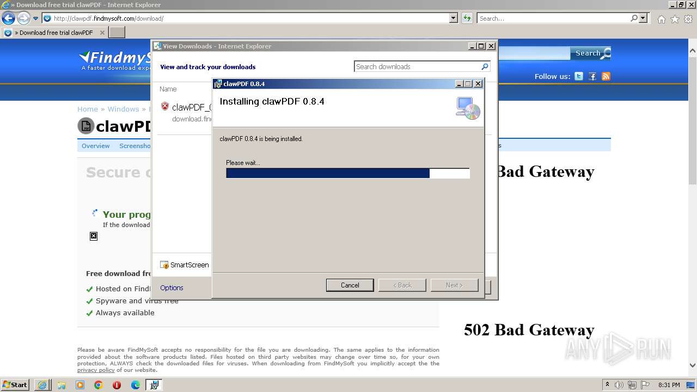697x392 pixels.
Task: Select the Download free trial clawPDF tab
Action: 54,32
